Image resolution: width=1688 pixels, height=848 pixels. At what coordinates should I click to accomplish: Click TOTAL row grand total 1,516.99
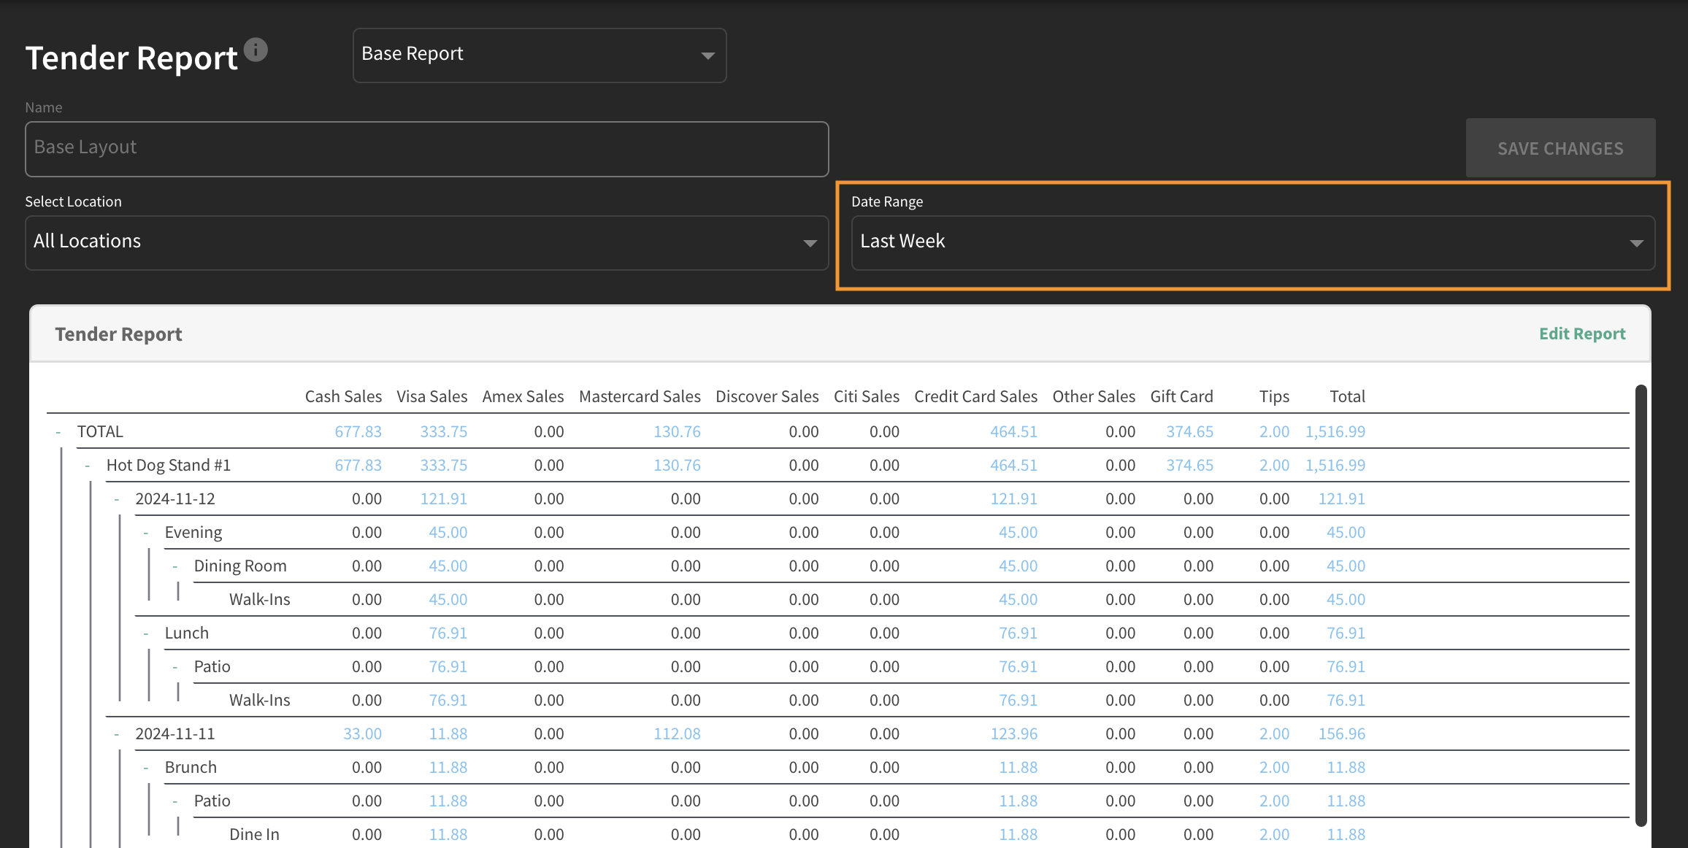tap(1335, 432)
